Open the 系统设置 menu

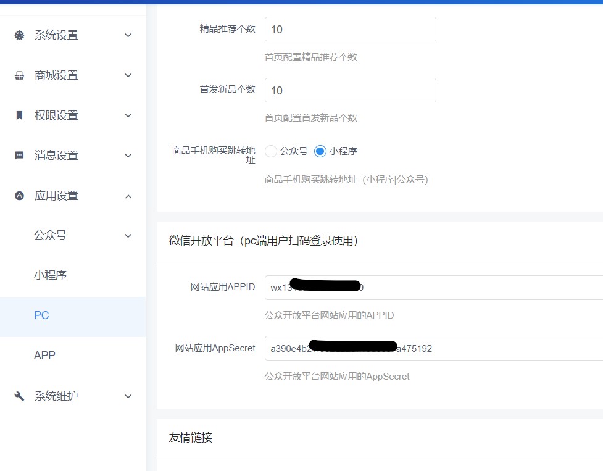point(73,35)
